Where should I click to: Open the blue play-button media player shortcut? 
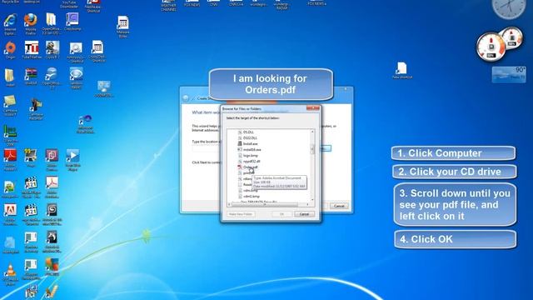pyautogui.click(x=72, y=160)
